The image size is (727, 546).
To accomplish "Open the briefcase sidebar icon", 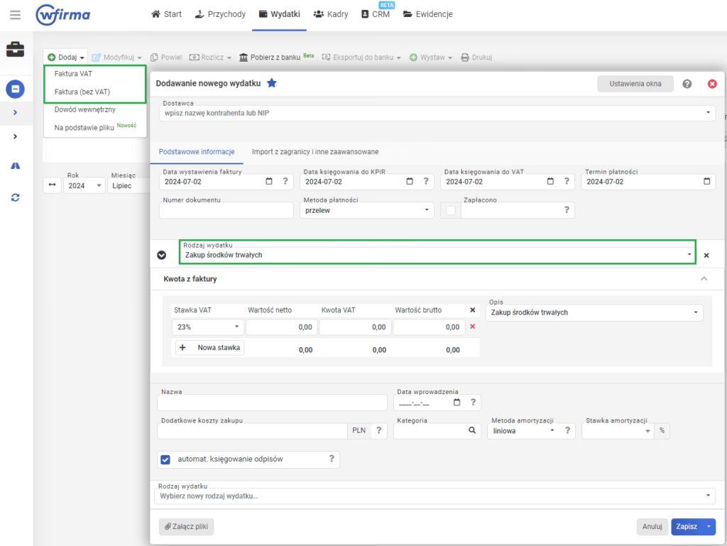I will [15, 50].
